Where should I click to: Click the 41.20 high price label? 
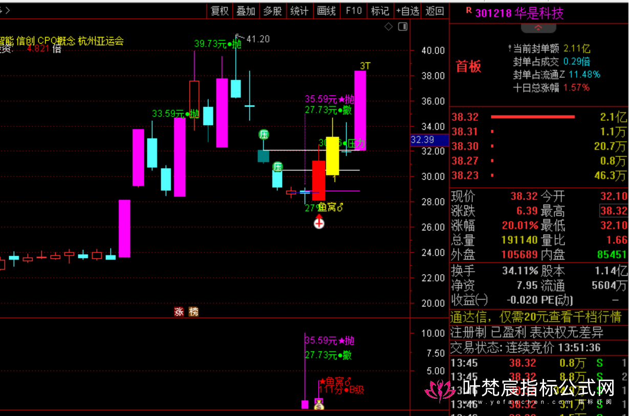258,39
